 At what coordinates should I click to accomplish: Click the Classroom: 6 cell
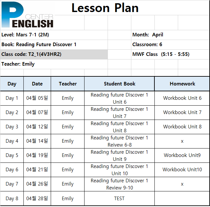coord(170,45)
